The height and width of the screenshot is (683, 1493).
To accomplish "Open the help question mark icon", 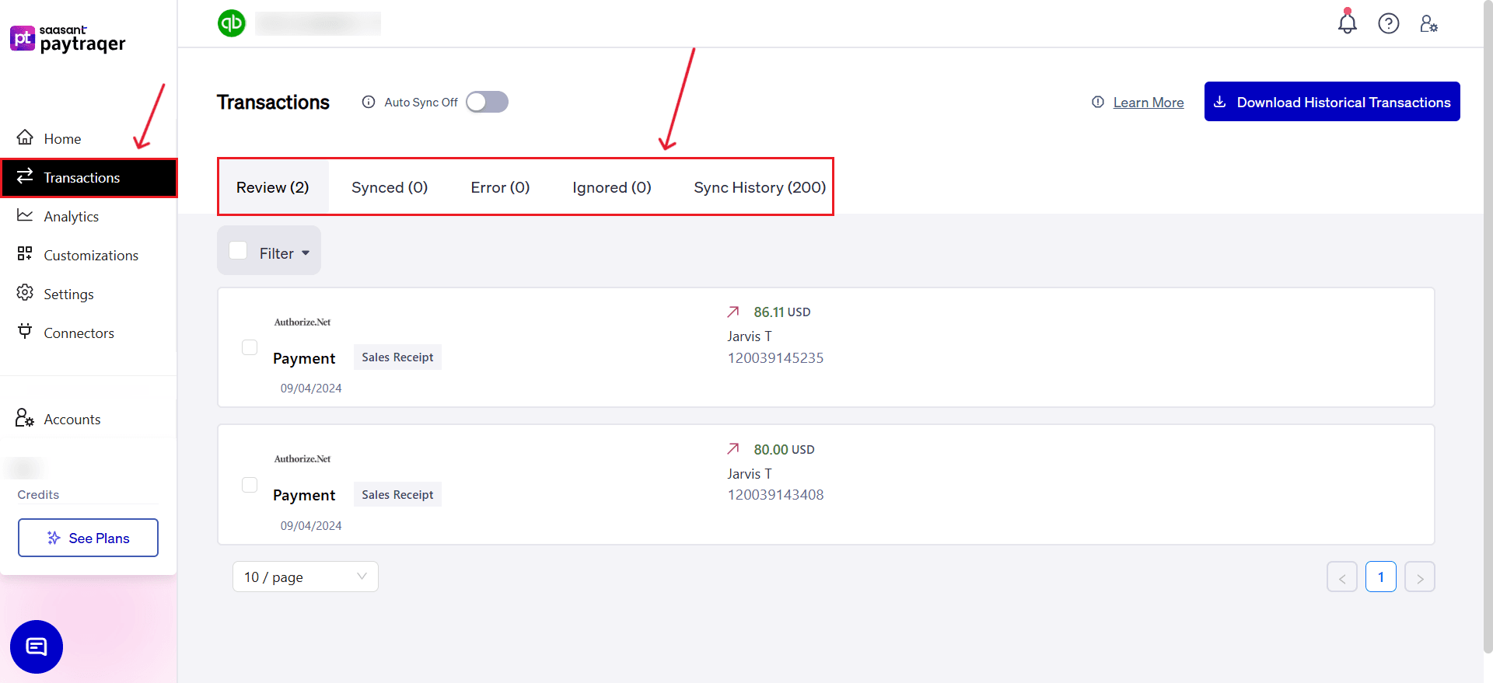I will tap(1388, 23).
